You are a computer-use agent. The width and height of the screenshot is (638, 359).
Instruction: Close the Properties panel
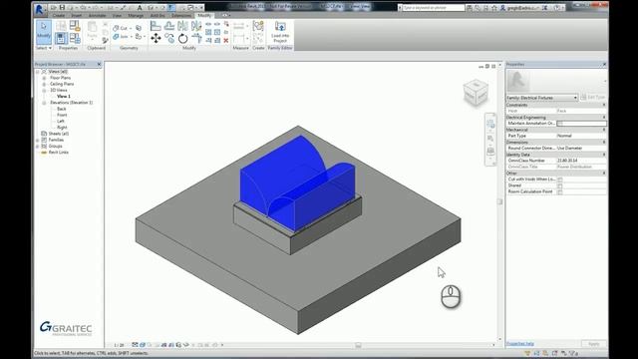(604, 64)
